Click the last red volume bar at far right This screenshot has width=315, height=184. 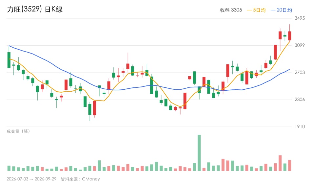[289, 166]
